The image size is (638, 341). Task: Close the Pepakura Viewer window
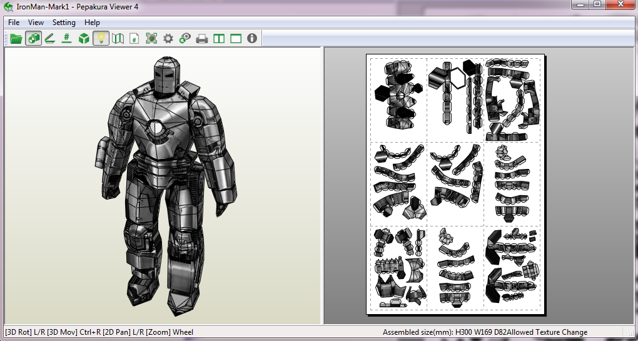pos(621,4)
